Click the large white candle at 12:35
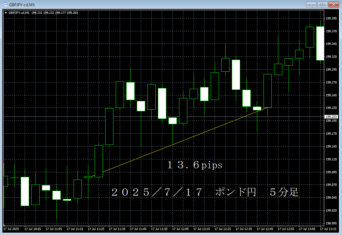The width and height of the screenshot is (342, 235). [x=236, y=75]
